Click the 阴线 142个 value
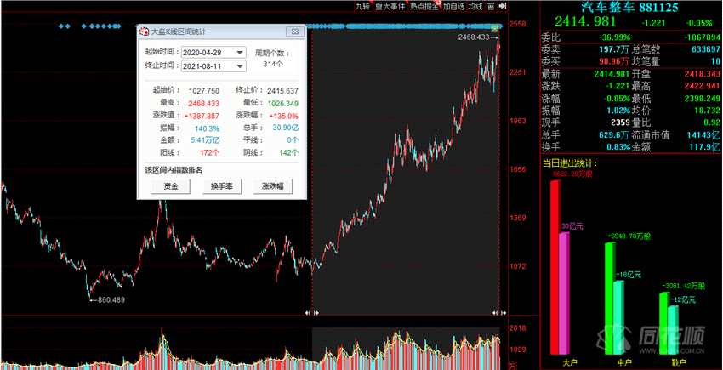This screenshot has width=723, height=370. click(x=288, y=152)
